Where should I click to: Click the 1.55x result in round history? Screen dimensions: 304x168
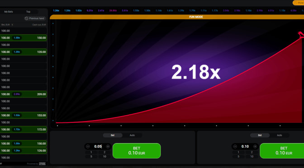[x=136, y=10]
